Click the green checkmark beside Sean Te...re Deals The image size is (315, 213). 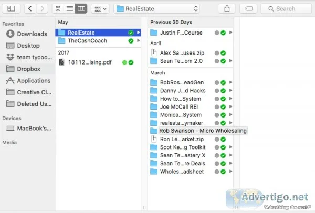pos(223,164)
